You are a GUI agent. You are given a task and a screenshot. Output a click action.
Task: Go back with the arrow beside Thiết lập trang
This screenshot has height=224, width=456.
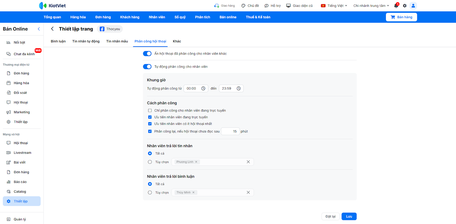[52, 29]
